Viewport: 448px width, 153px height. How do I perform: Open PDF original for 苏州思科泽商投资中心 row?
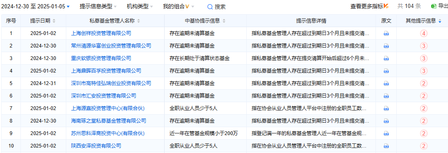[386, 133]
